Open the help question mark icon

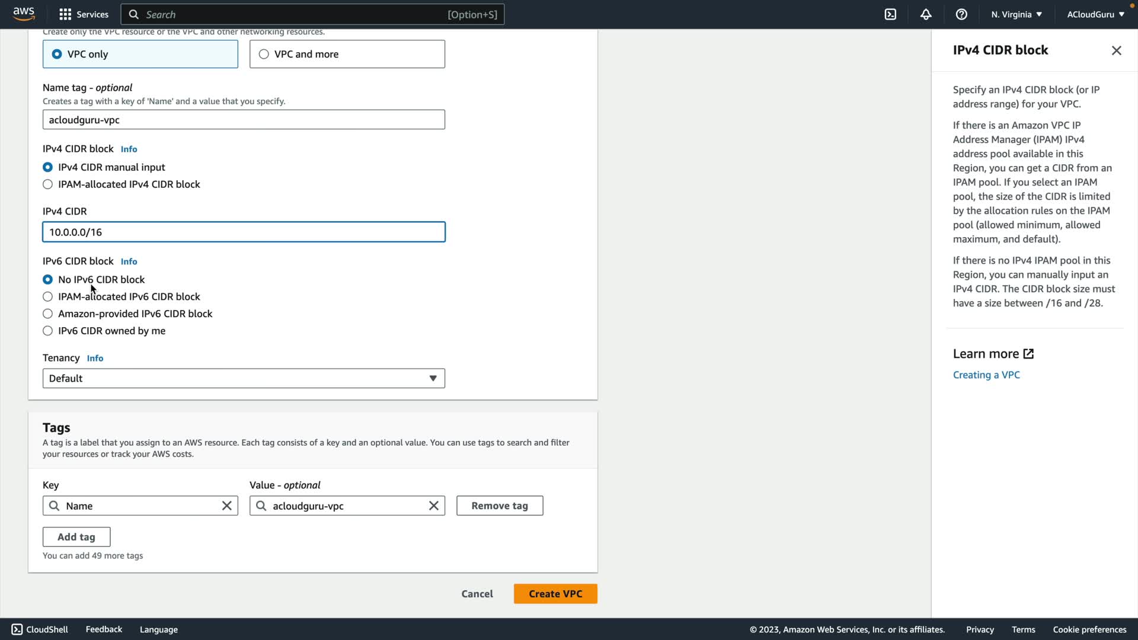[x=961, y=14]
